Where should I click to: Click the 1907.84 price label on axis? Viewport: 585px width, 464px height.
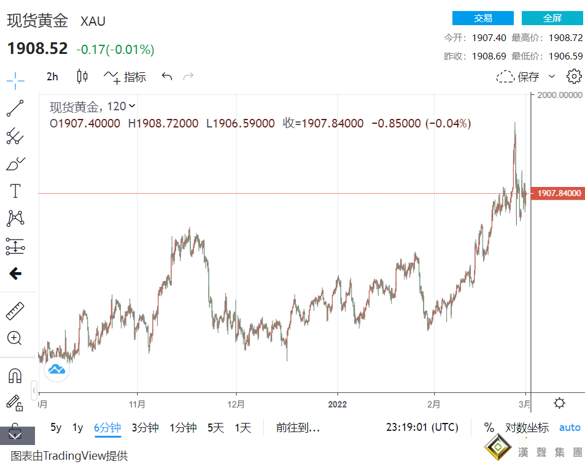tap(558, 194)
